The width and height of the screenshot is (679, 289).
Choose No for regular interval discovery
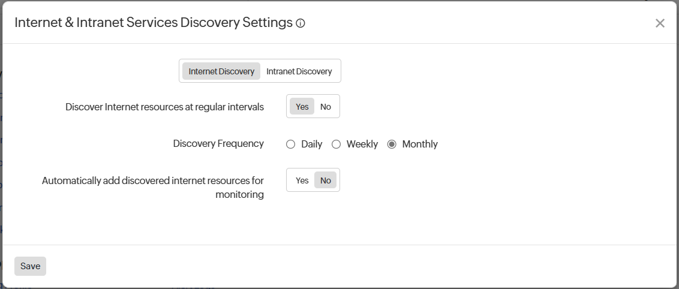(326, 107)
